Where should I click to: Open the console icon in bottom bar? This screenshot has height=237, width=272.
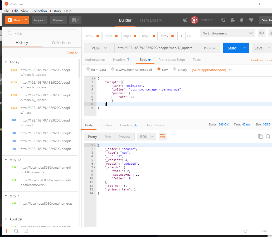pyautogui.click(x=26, y=231)
